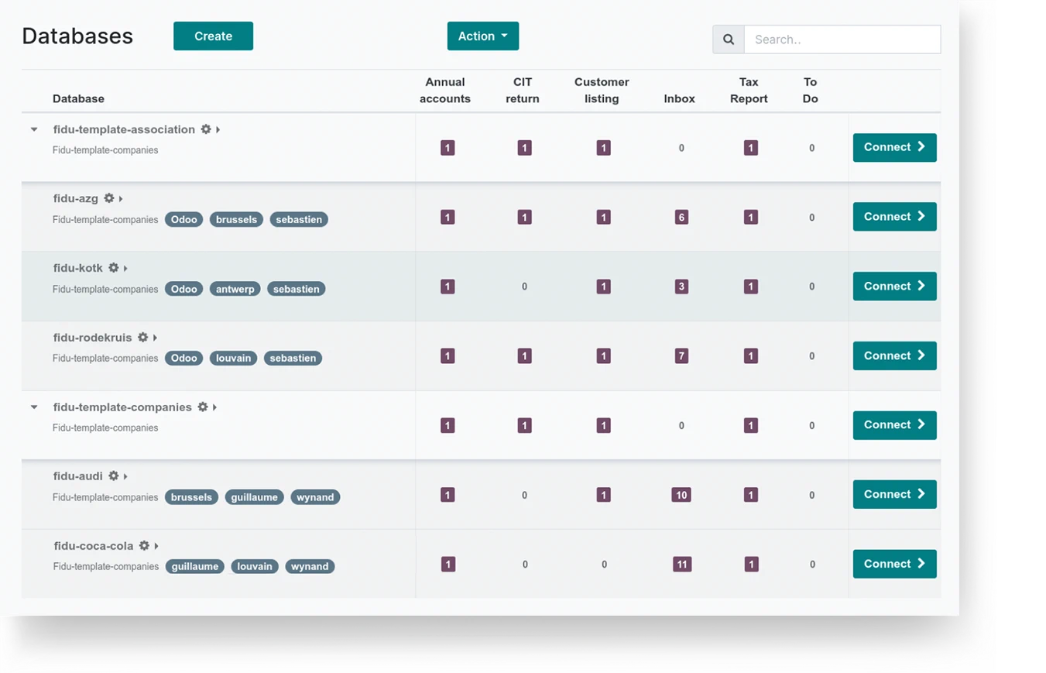Click the CIT return column header
The width and height of the screenshot is (1046, 673).
[x=523, y=91]
